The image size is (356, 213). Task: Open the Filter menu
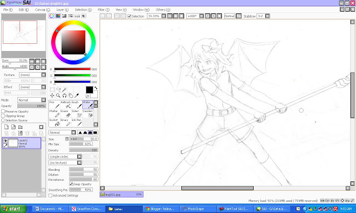(x=103, y=10)
